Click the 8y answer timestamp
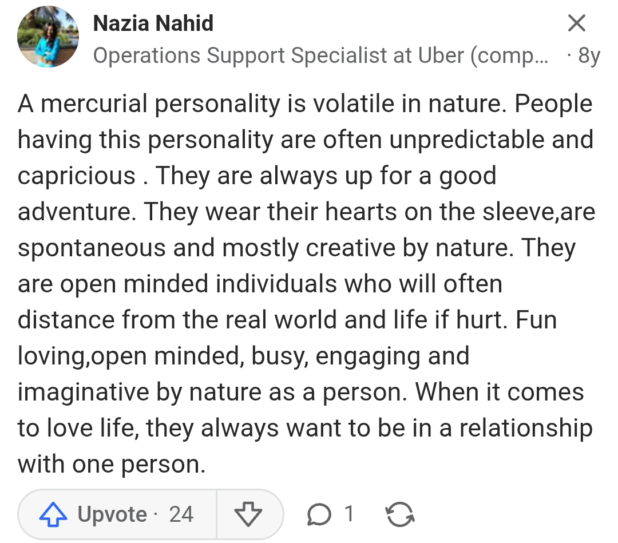The height and width of the screenshot is (543, 618). pyautogui.click(x=589, y=56)
